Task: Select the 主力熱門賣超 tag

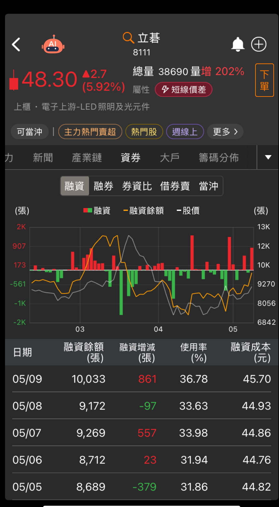Action: (90, 132)
